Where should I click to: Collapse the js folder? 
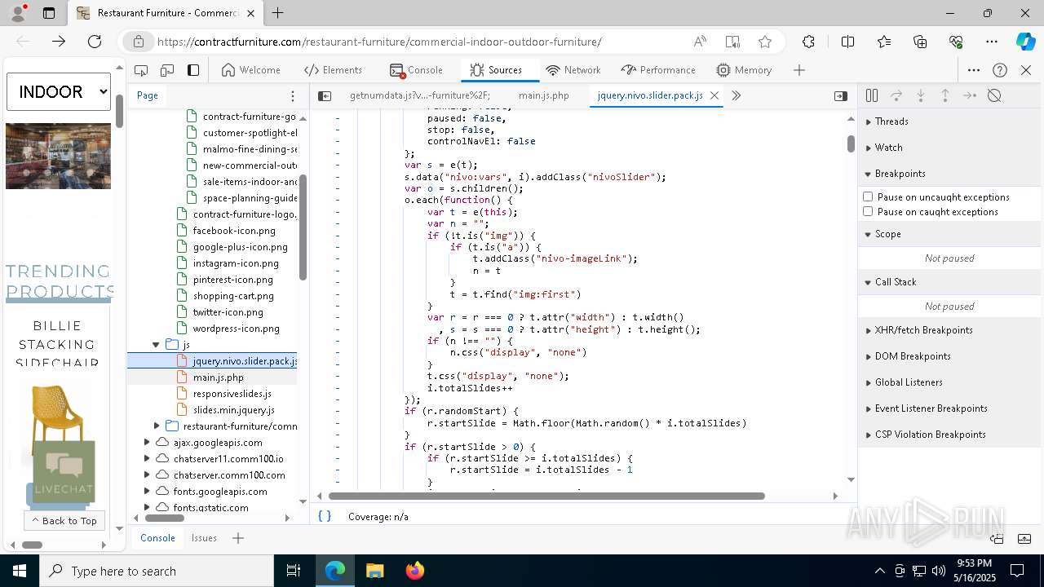point(156,345)
